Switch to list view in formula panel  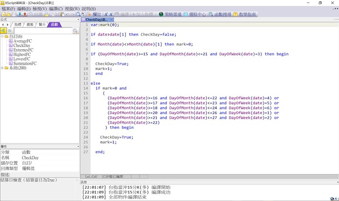[10, 31]
